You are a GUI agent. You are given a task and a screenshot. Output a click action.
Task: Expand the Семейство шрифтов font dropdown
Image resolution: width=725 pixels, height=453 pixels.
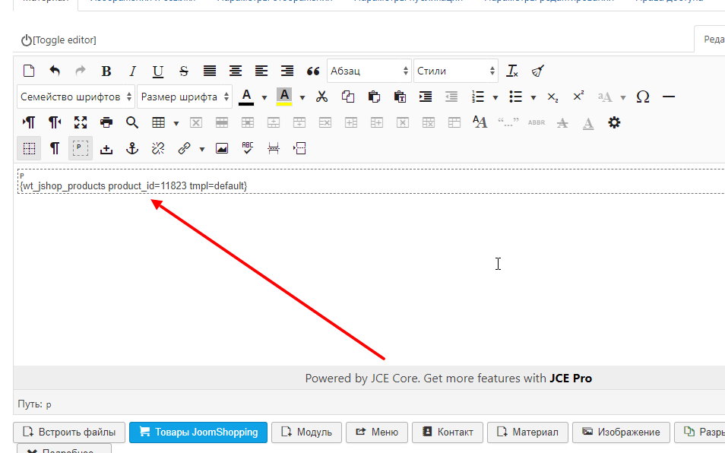(76, 97)
